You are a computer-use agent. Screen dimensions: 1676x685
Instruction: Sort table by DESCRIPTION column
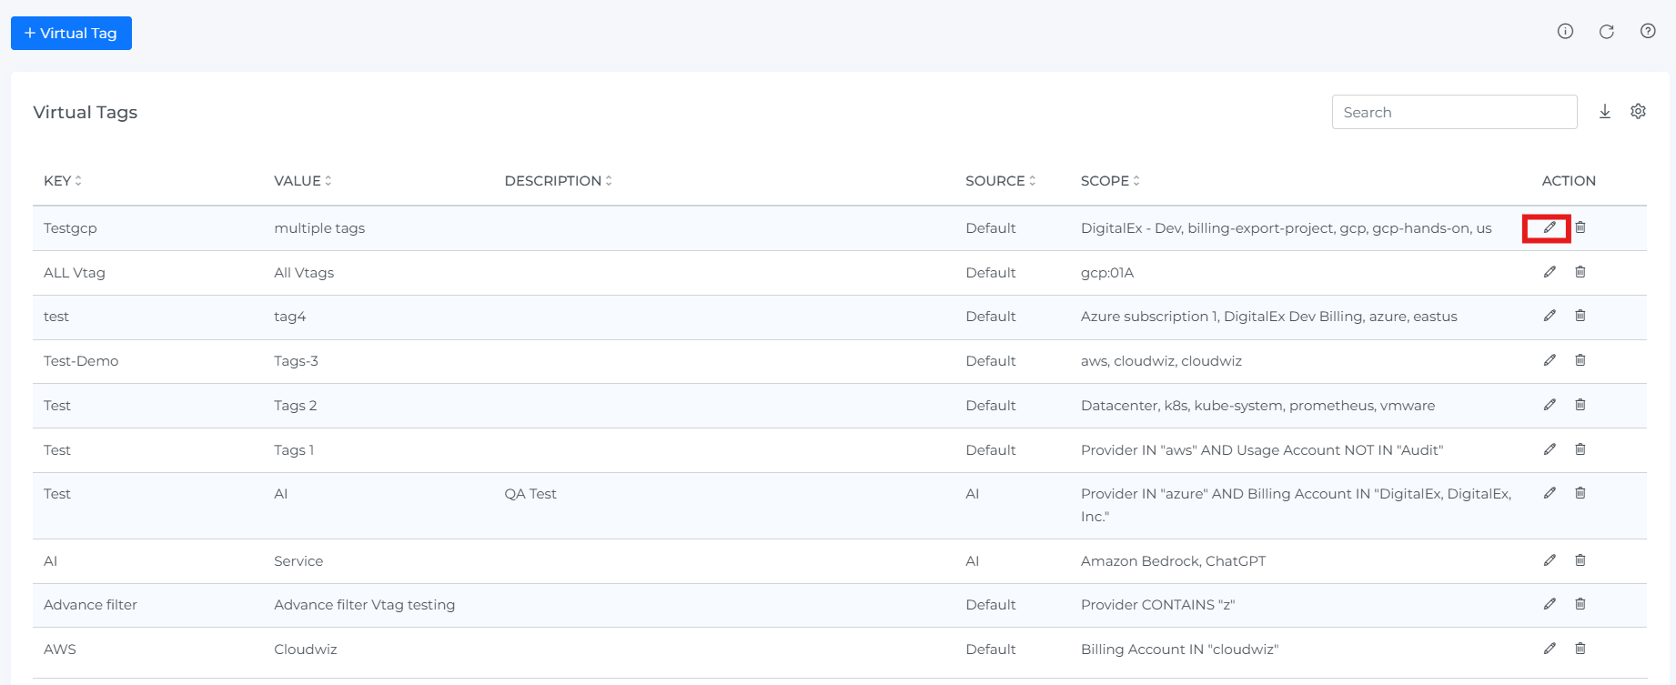[x=558, y=181]
